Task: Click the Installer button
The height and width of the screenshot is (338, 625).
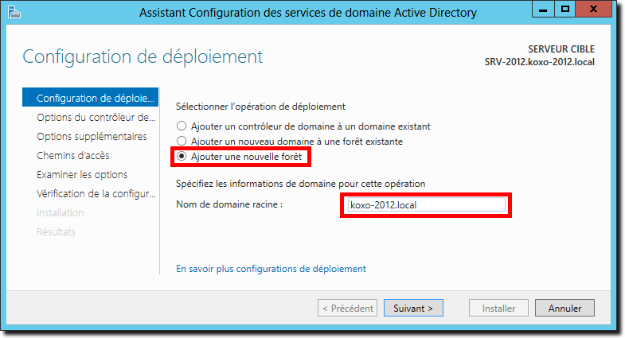Action: pyautogui.click(x=498, y=308)
